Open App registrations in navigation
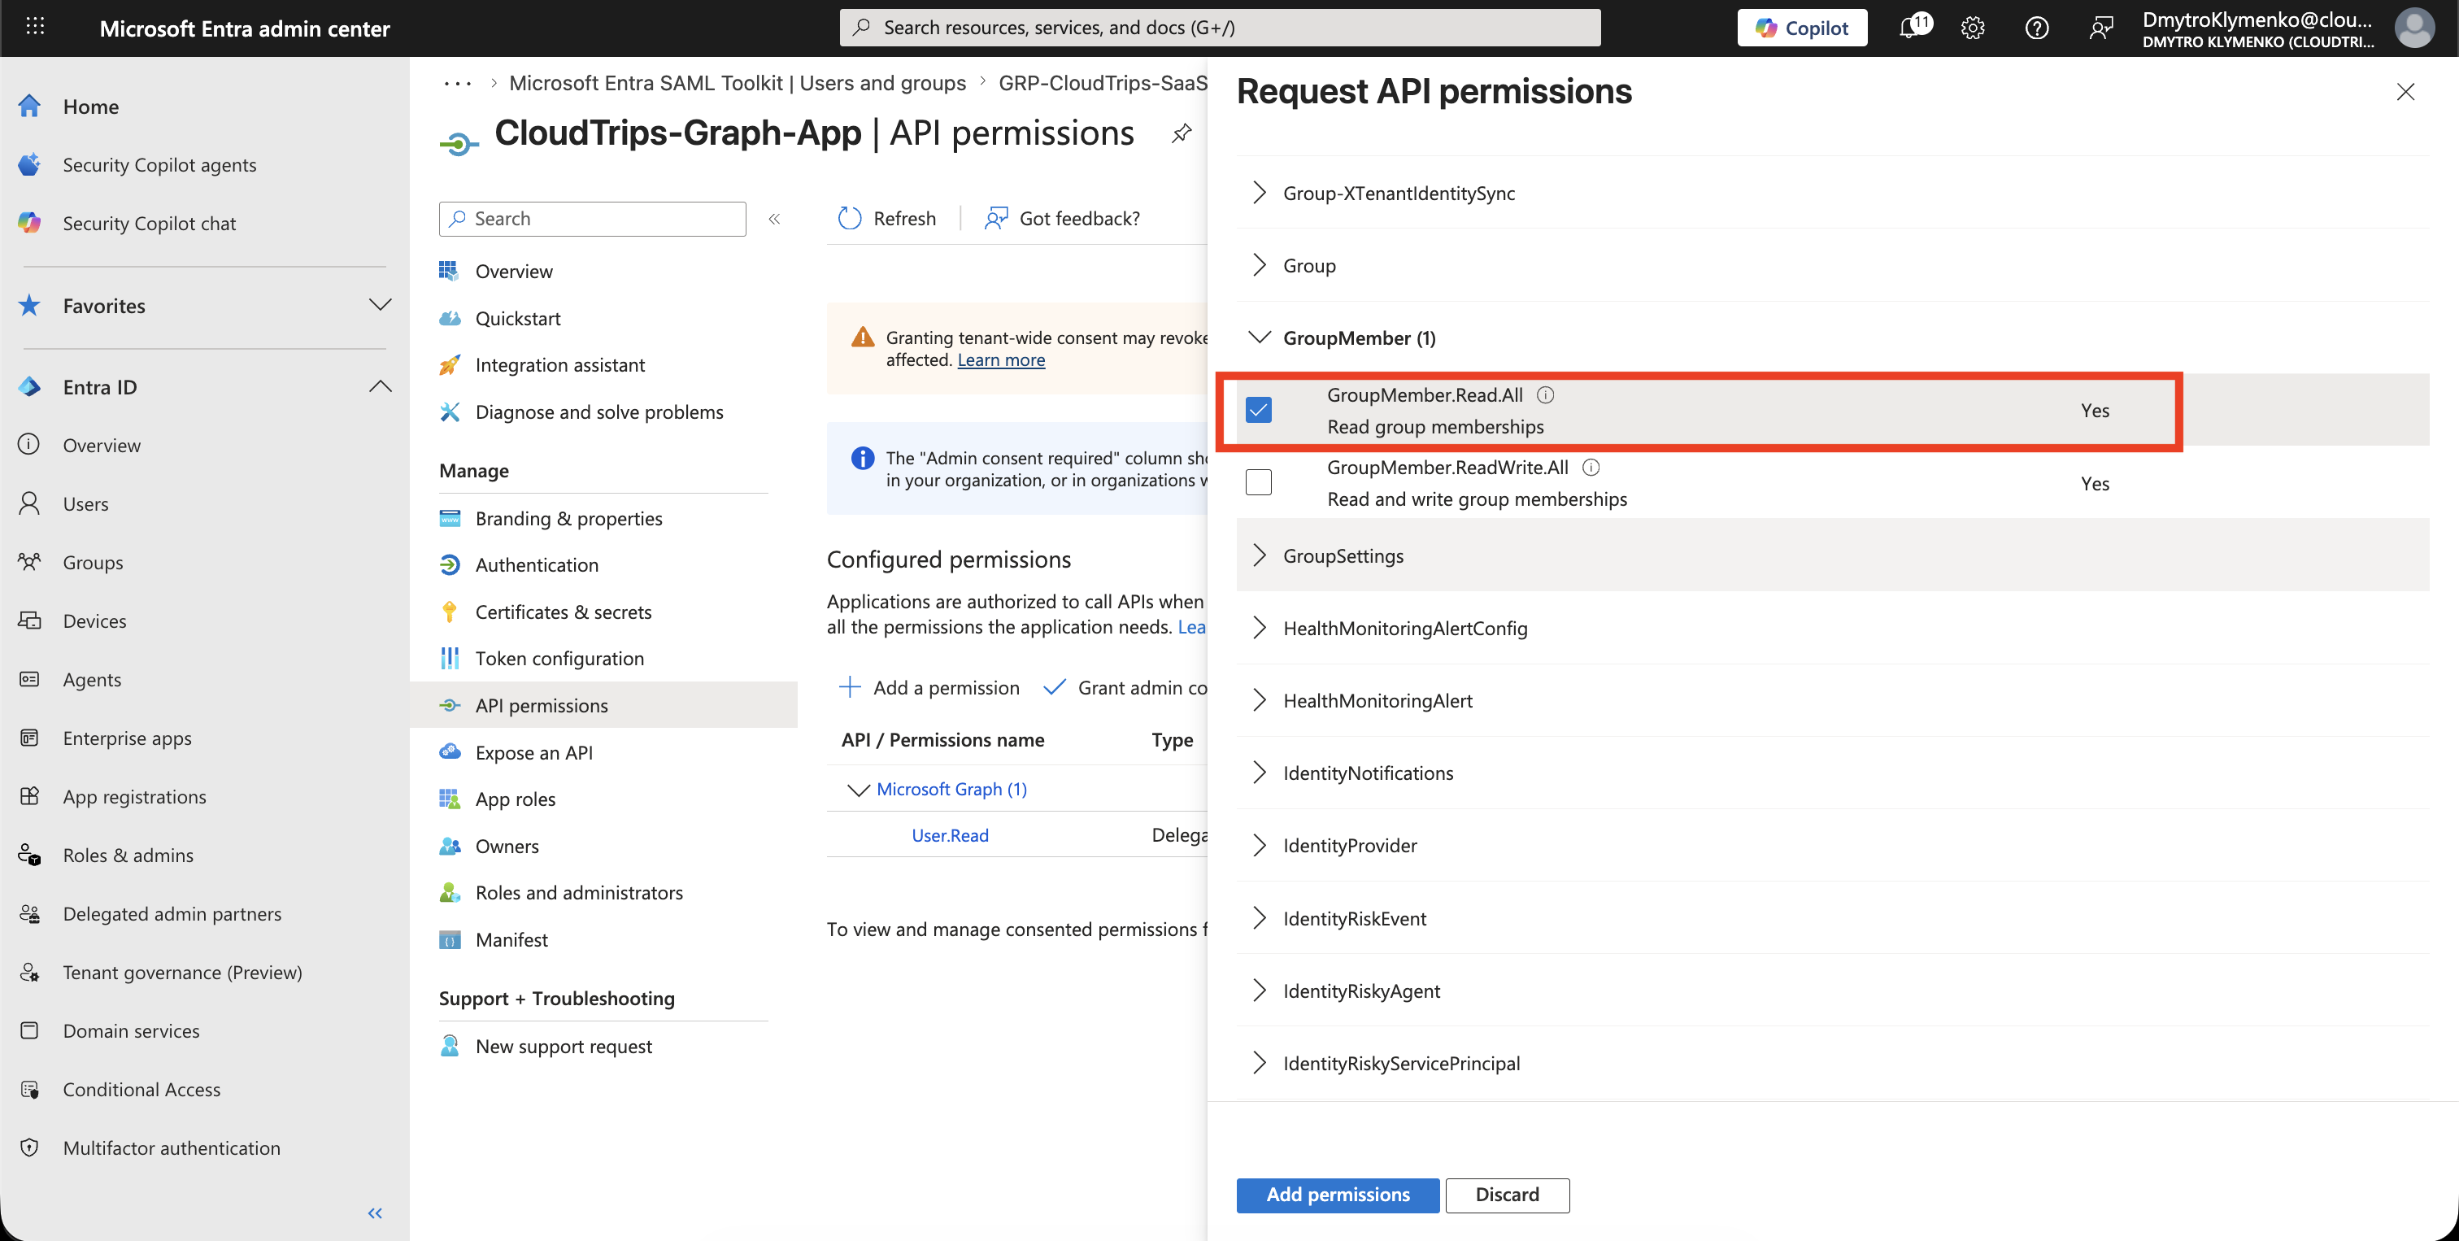2459x1241 pixels. 135,796
